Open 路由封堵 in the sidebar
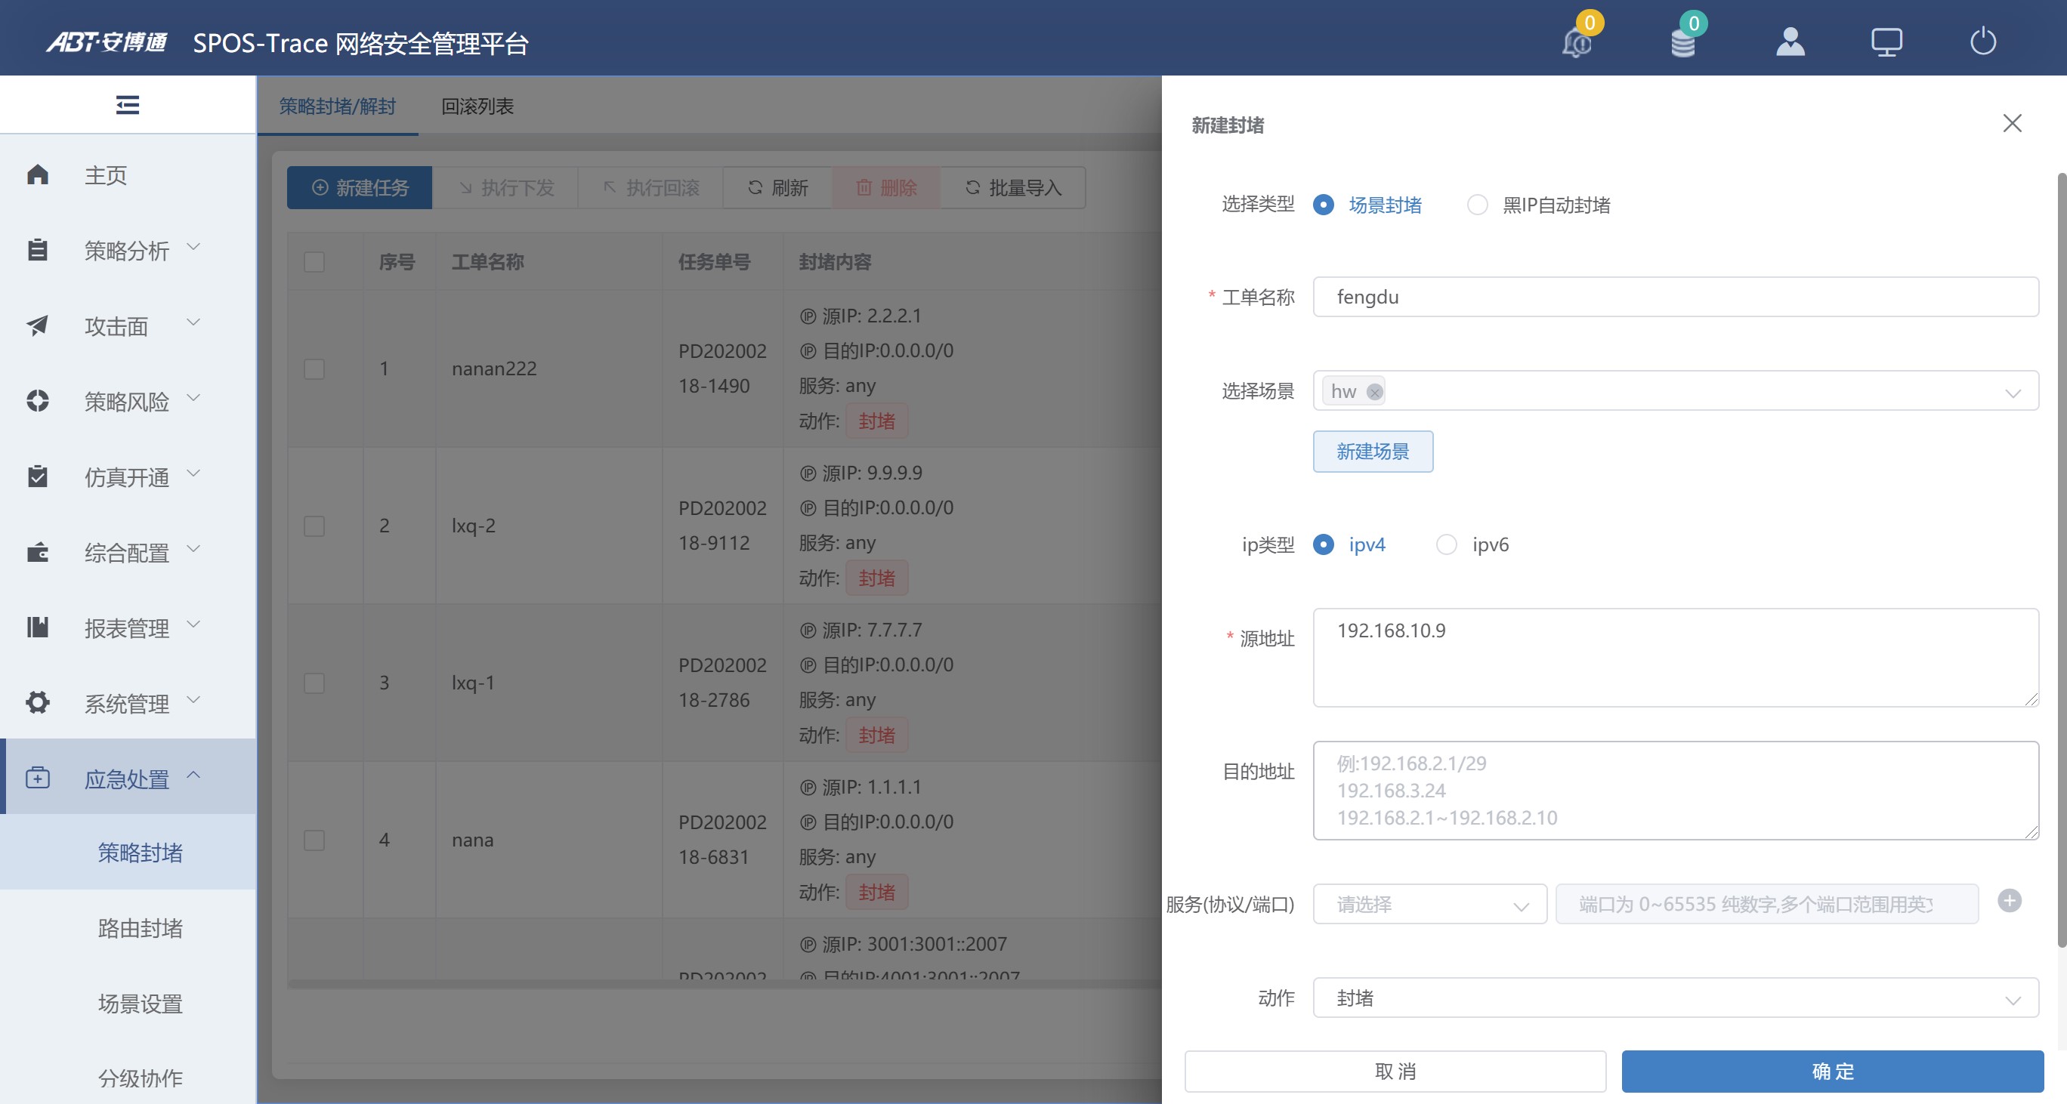Screen dimensions: 2067x1104 [x=128, y=927]
